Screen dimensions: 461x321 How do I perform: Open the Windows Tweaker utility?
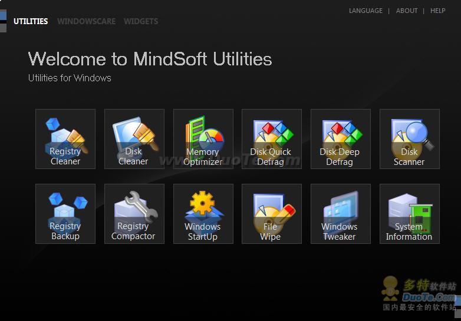pos(341,214)
